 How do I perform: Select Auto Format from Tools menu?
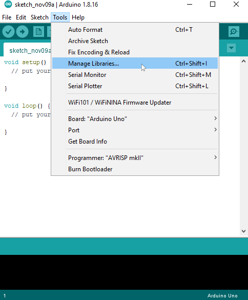tap(135, 30)
